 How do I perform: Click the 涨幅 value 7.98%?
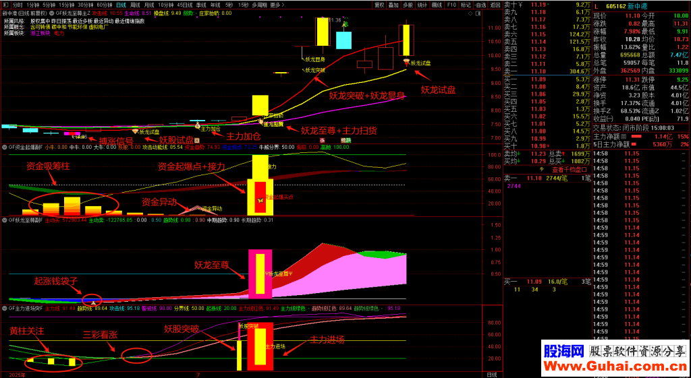coord(631,30)
